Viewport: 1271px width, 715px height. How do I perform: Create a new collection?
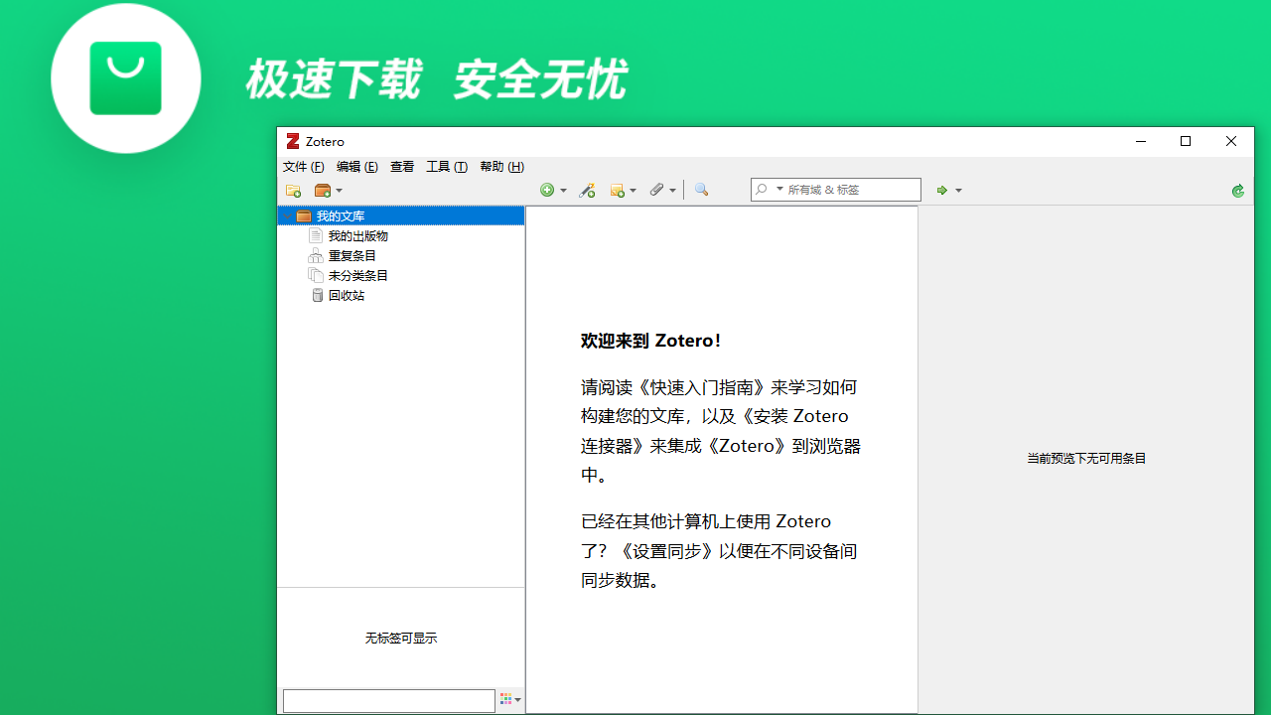(293, 190)
